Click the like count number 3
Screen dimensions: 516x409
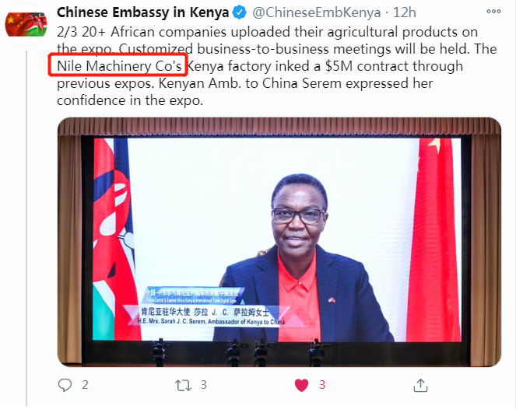click(x=322, y=385)
